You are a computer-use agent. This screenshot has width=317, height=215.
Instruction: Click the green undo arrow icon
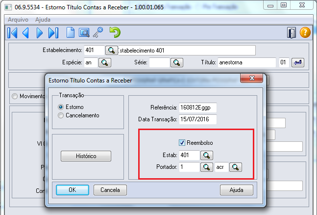[115, 32]
